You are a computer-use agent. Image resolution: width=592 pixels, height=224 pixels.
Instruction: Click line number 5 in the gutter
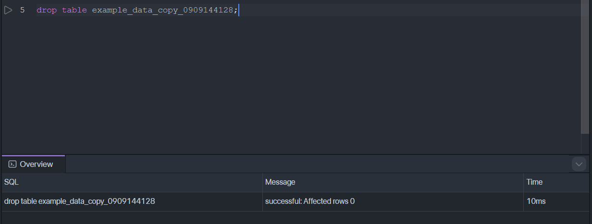22,10
